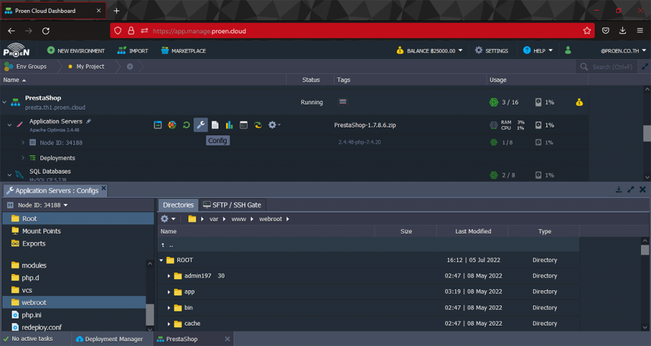The height and width of the screenshot is (346, 651).
Task: Select Env Groups breadcrumb
Action: click(x=25, y=66)
